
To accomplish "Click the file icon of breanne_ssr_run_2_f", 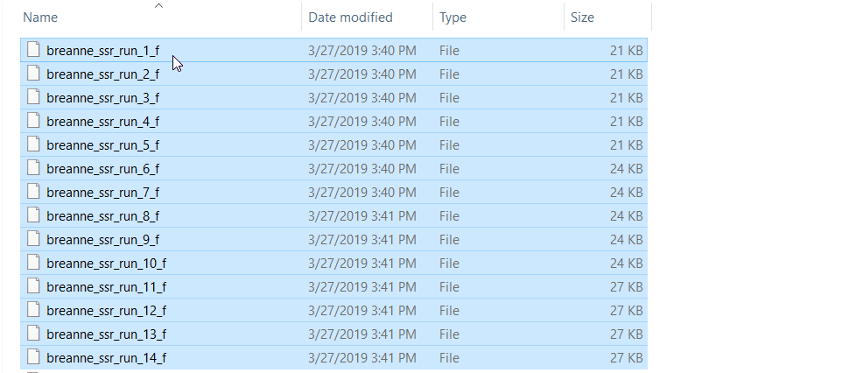I will click(34, 74).
